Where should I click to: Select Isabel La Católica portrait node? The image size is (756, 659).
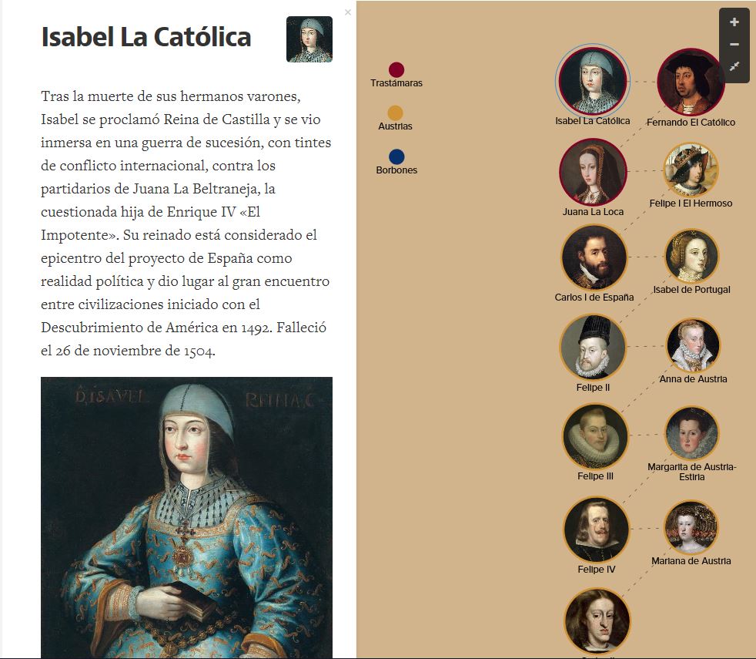point(593,81)
